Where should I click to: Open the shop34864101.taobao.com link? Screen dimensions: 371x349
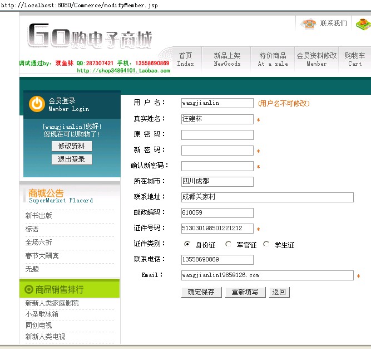[x=123, y=71]
